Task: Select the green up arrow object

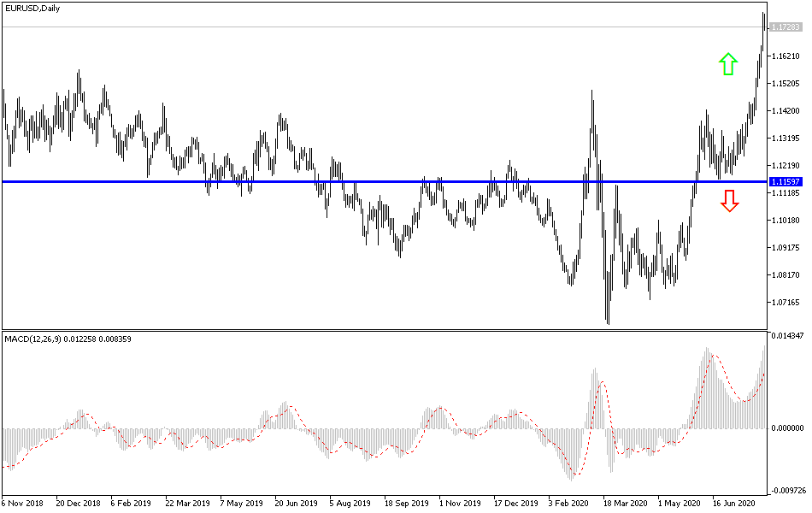Action: click(728, 63)
